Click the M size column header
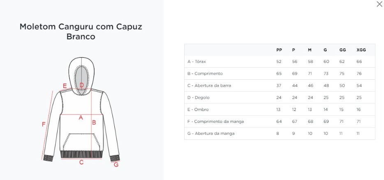The width and height of the screenshot is (384, 180). [310, 50]
